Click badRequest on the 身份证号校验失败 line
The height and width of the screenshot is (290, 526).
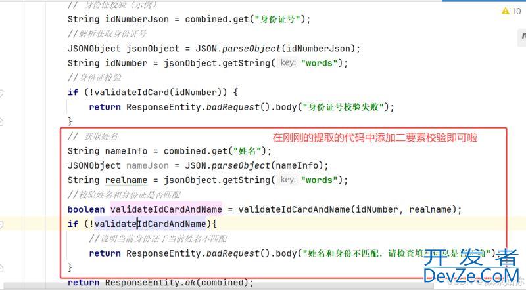(x=233, y=107)
